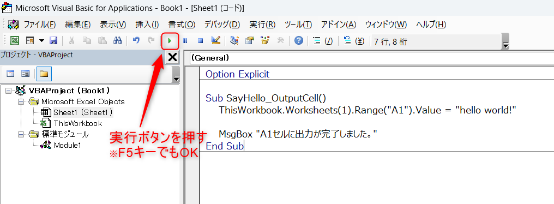
Task: Open the デバッグ(D) menu
Action: click(x=222, y=25)
